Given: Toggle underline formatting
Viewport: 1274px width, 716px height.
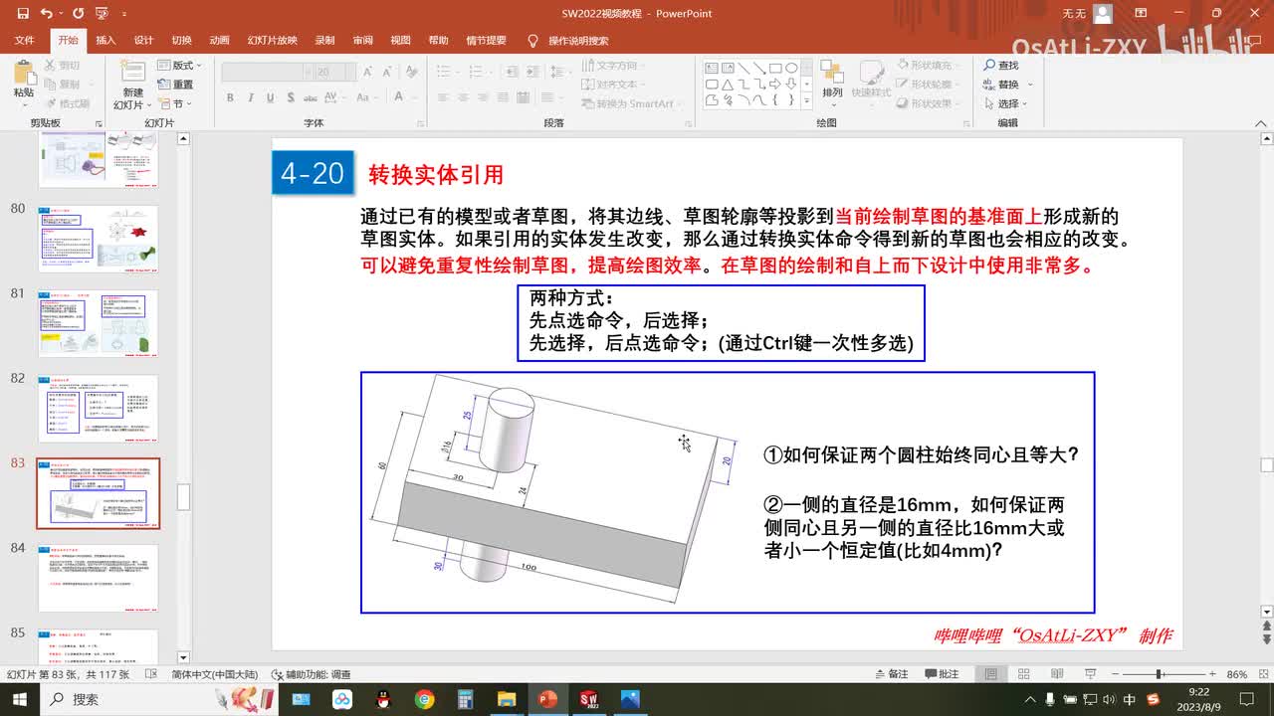Looking at the screenshot, I should tap(268, 97).
